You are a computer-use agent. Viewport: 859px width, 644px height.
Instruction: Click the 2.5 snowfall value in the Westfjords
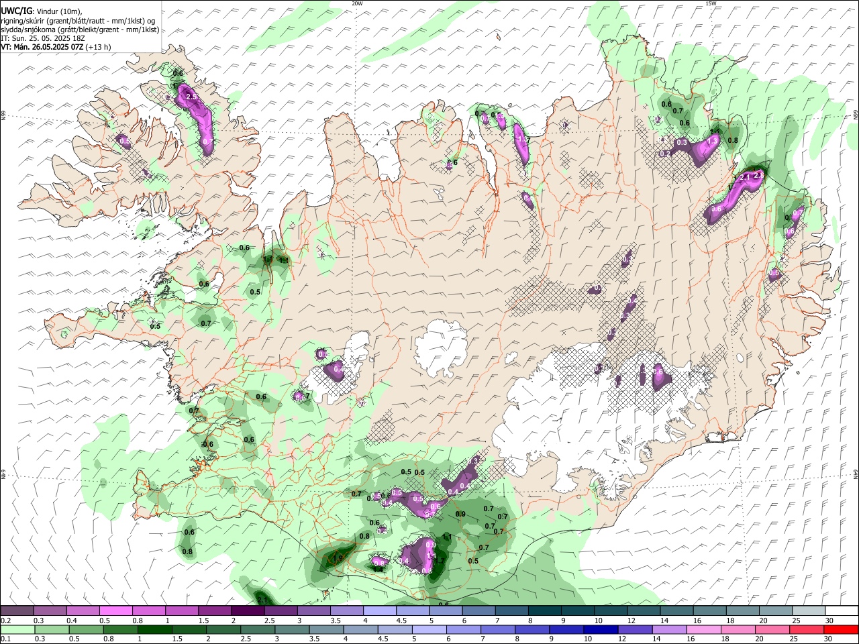[191, 97]
